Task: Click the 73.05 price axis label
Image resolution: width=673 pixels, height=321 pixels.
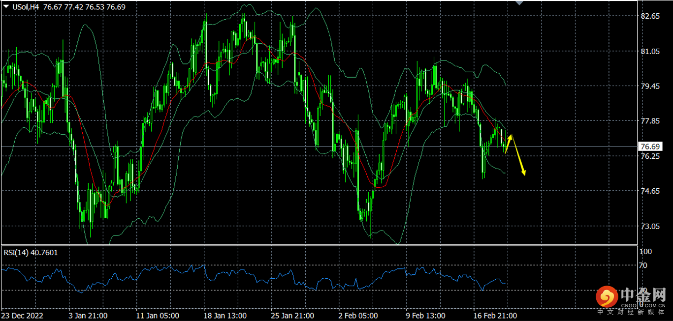Action: coord(650,226)
